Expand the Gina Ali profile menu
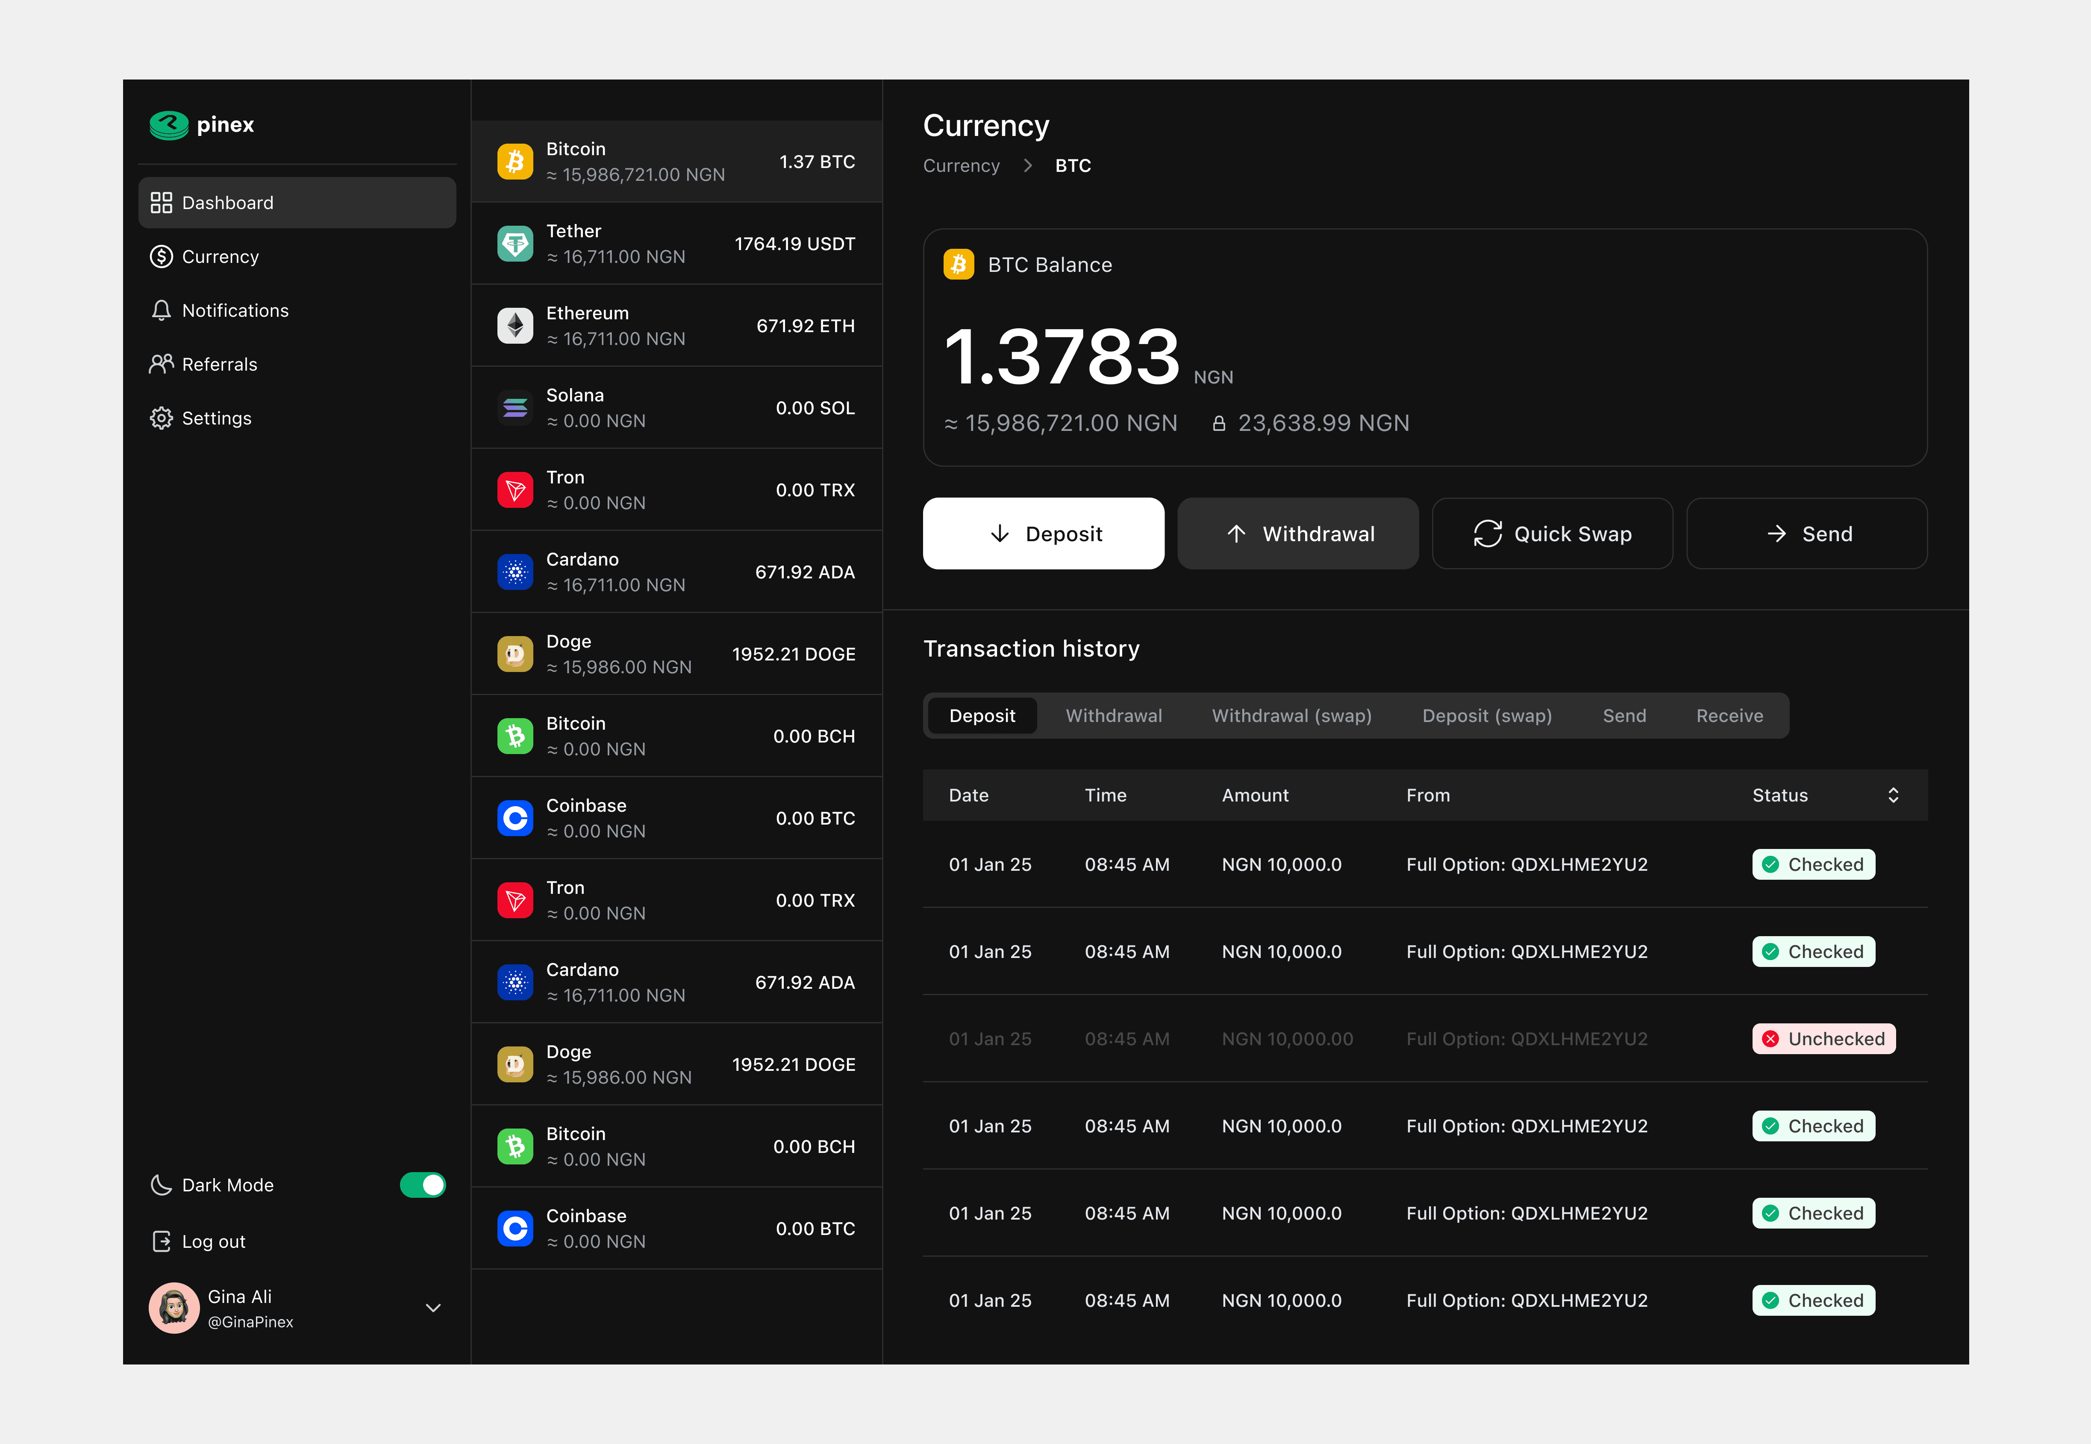2091x1444 pixels. click(x=433, y=1307)
